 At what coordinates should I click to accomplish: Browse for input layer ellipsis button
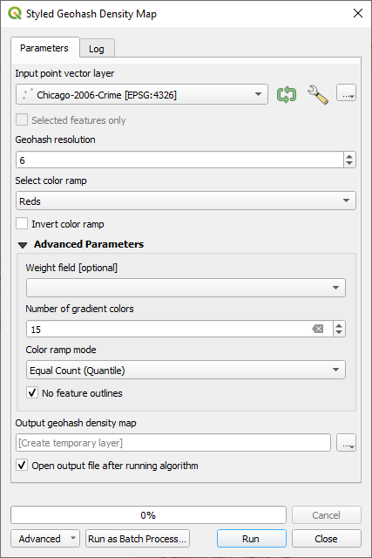coord(346,93)
